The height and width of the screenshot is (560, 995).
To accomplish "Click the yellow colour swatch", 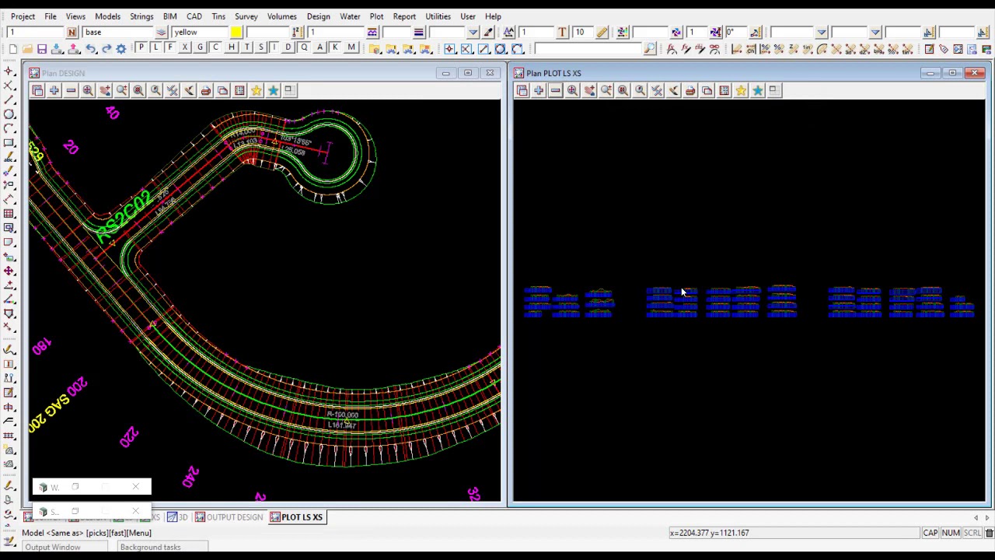I will pyautogui.click(x=236, y=32).
